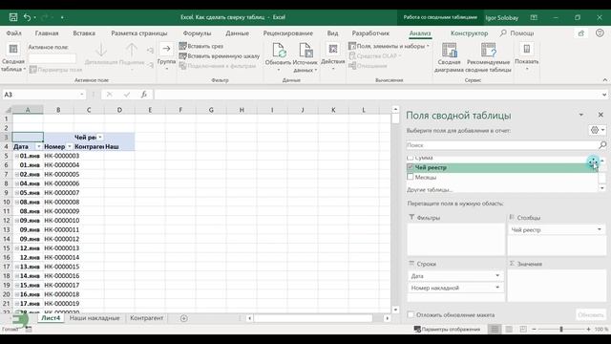The image size is (611, 344).
Task: Open Номер накладной dropdown in Строки area
Action: coord(497,288)
